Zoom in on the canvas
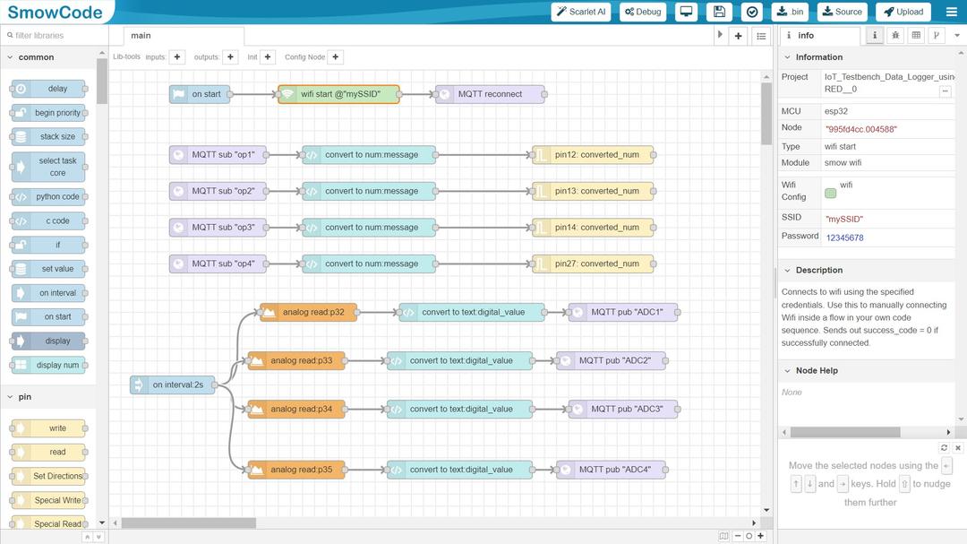 pyautogui.click(x=761, y=536)
